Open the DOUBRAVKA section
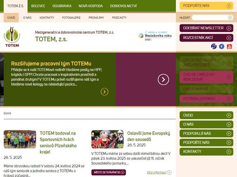 (62, 6)
